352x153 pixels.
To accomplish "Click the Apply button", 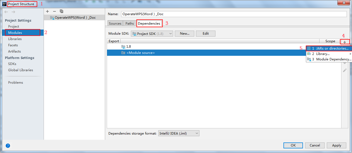I will pyautogui.click(x=337, y=145).
